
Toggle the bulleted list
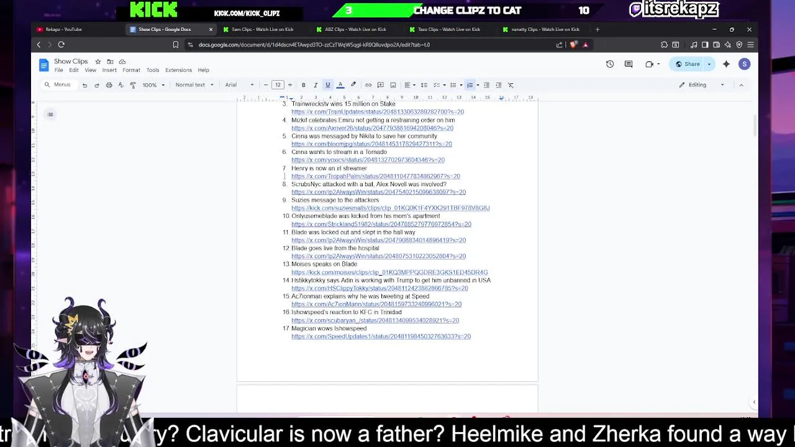(453, 85)
